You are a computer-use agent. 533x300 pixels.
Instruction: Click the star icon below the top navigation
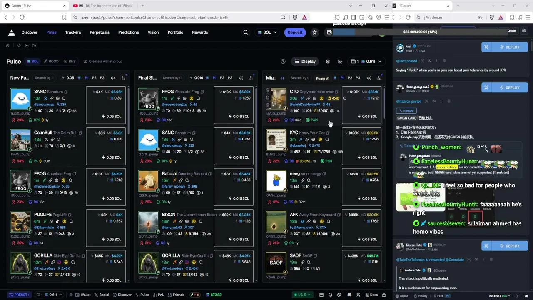click(19, 46)
